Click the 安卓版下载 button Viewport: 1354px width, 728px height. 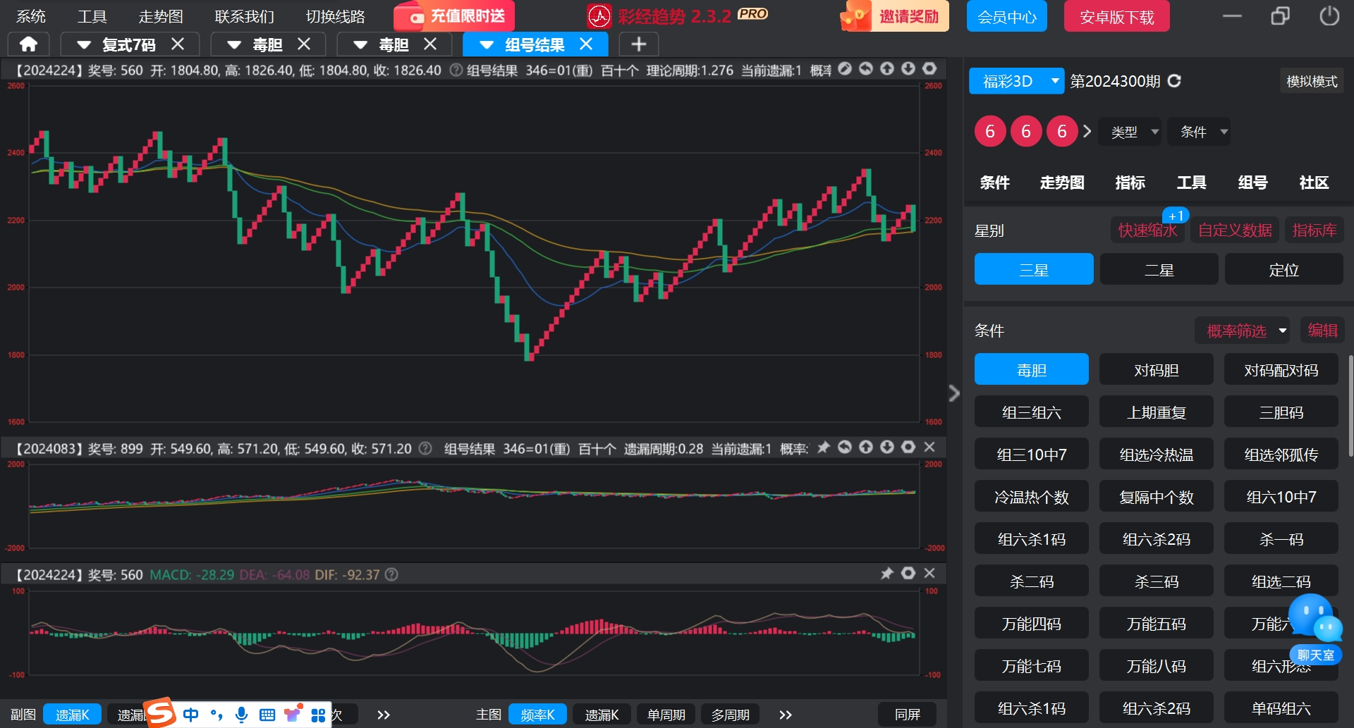[1116, 16]
